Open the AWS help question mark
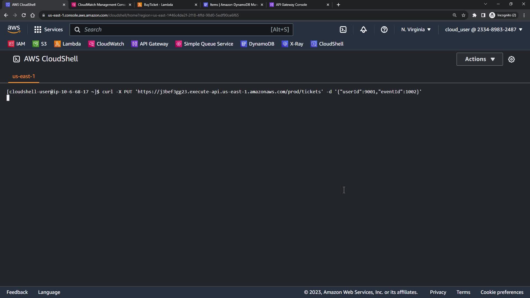Viewport: 530px width, 298px height. point(384,30)
